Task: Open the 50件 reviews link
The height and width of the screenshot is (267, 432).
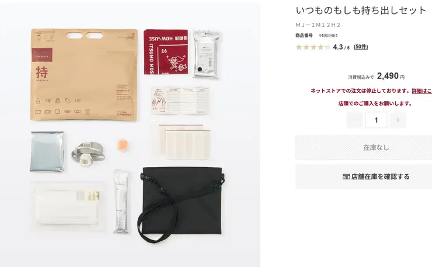Action: [x=361, y=47]
